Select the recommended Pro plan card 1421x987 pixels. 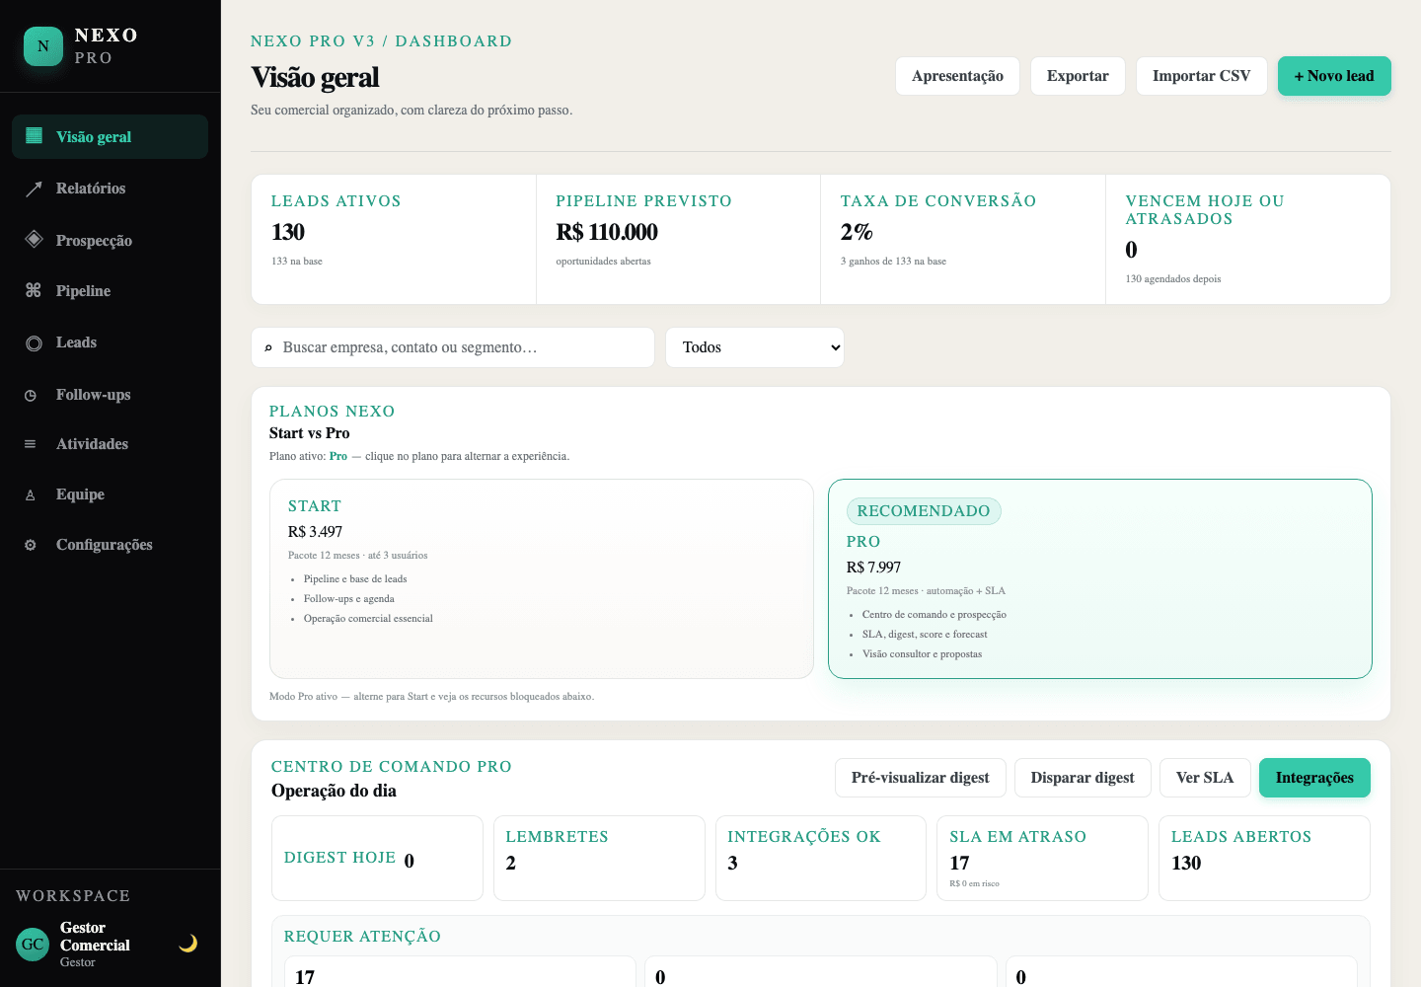(1100, 578)
